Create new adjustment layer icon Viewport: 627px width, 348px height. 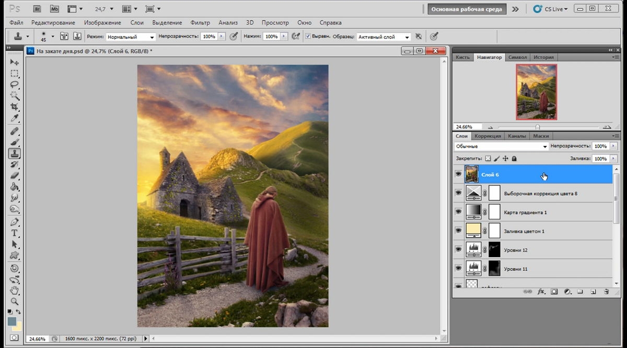coord(567,292)
